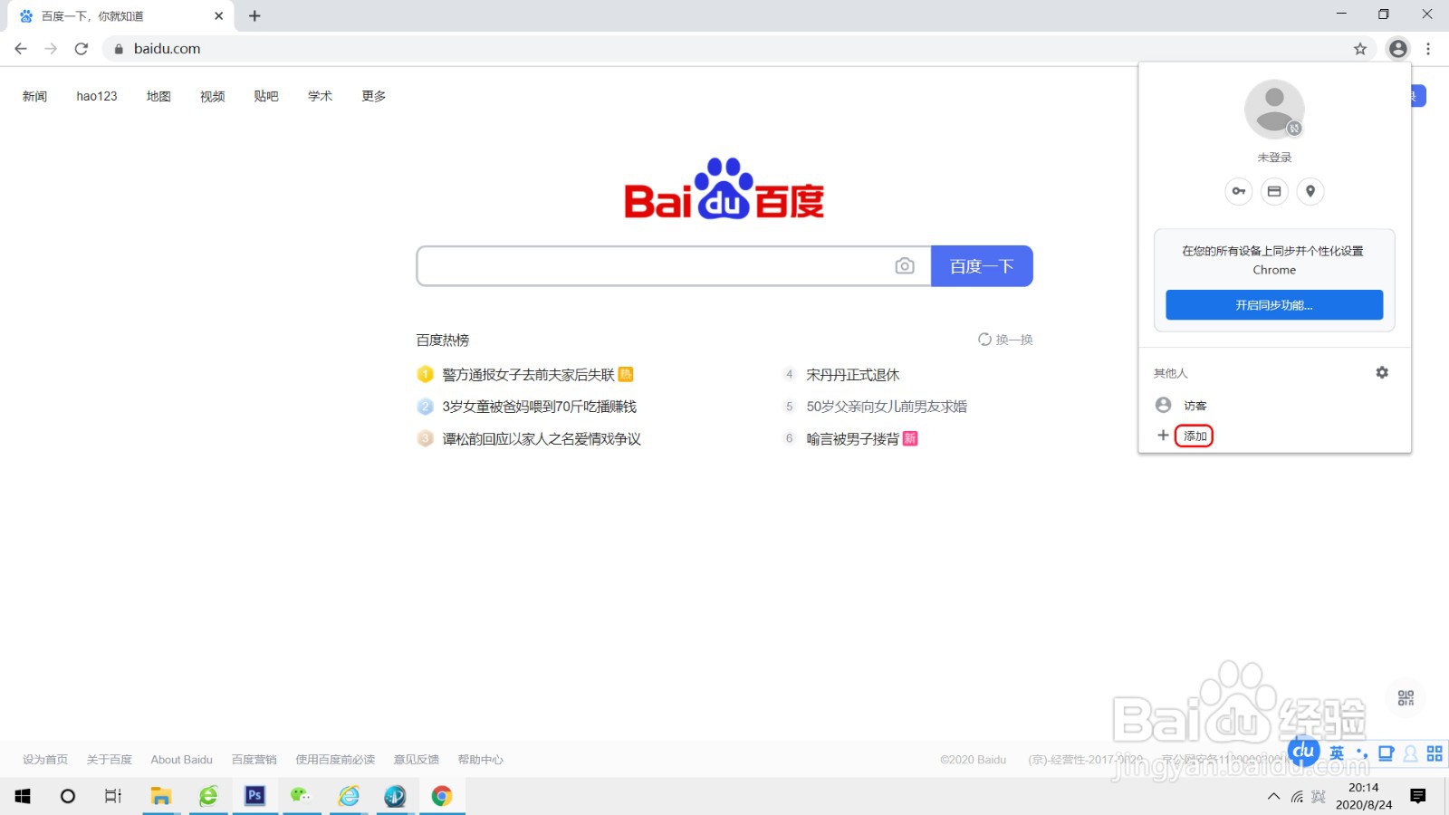Click the highlighted 添加 option
1449x815 pixels.
1194,436
